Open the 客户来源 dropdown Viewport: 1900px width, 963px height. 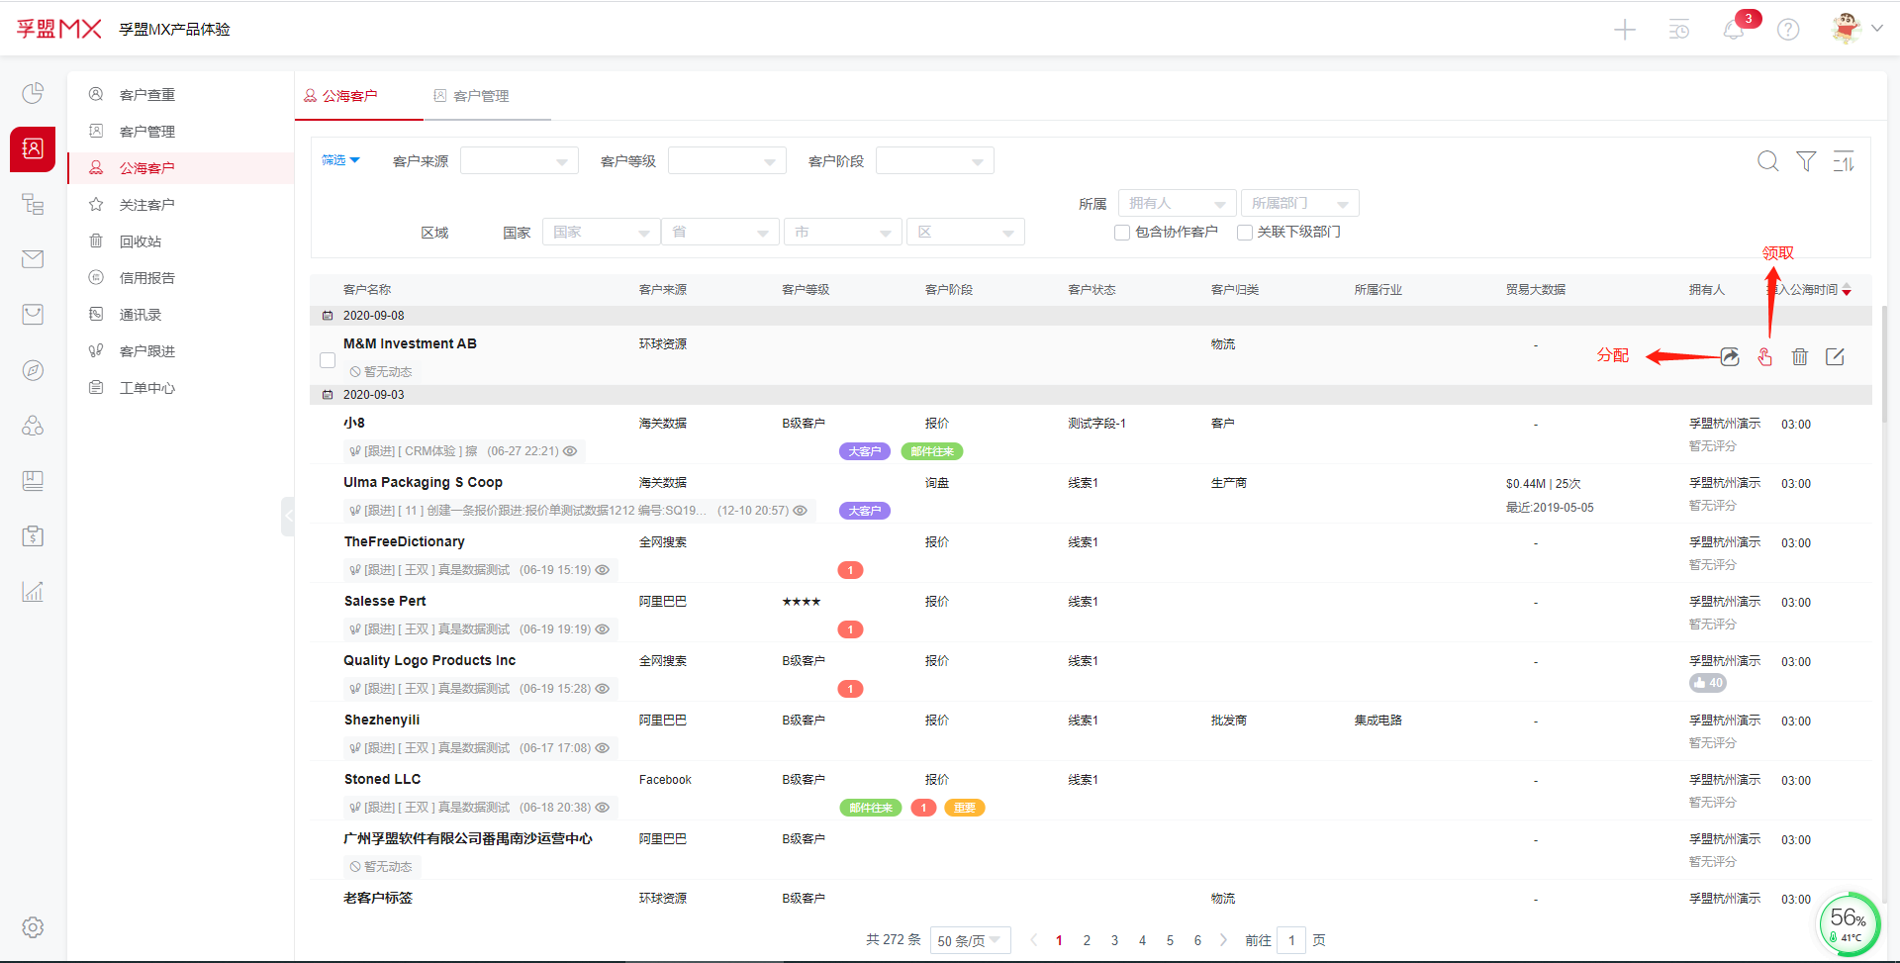[x=519, y=161]
